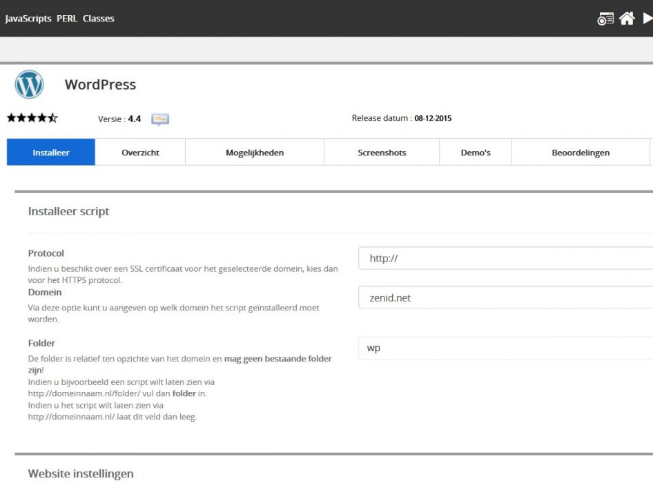Select the Installeer tab
The image size is (653, 483).
[51, 152]
